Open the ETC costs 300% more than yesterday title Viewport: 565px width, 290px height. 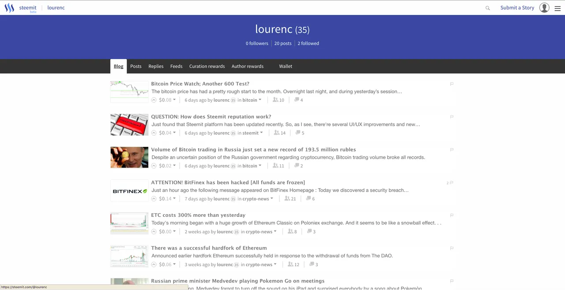(x=198, y=215)
